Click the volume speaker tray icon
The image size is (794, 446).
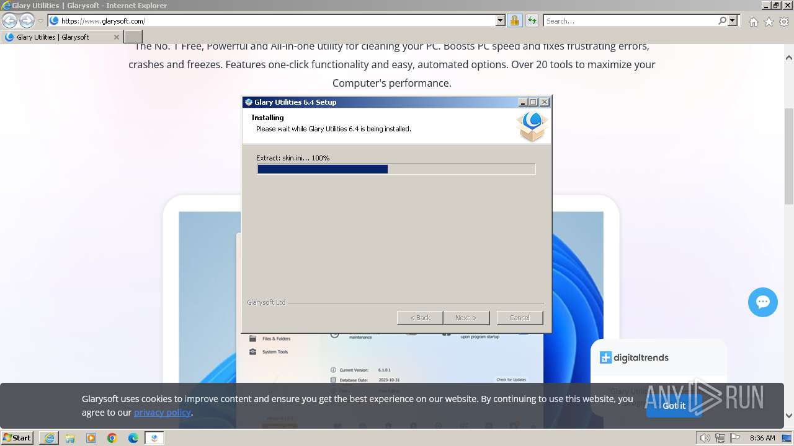coord(705,438)
